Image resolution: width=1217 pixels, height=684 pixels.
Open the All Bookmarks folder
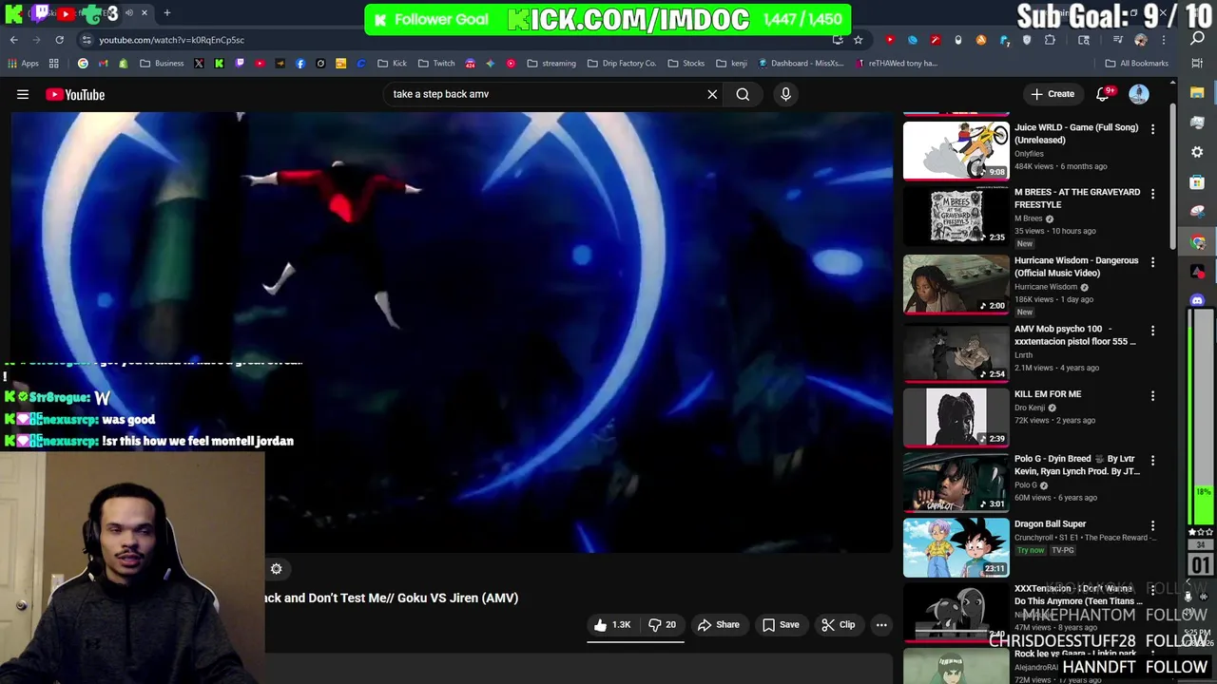[1136, 64]
